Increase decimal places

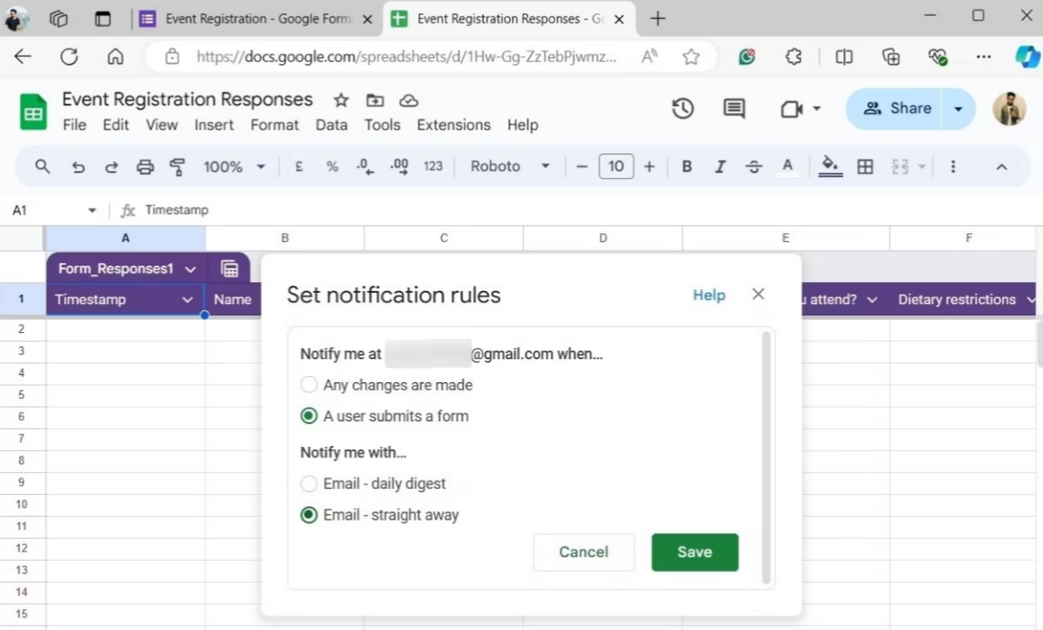tap(399, 166)
